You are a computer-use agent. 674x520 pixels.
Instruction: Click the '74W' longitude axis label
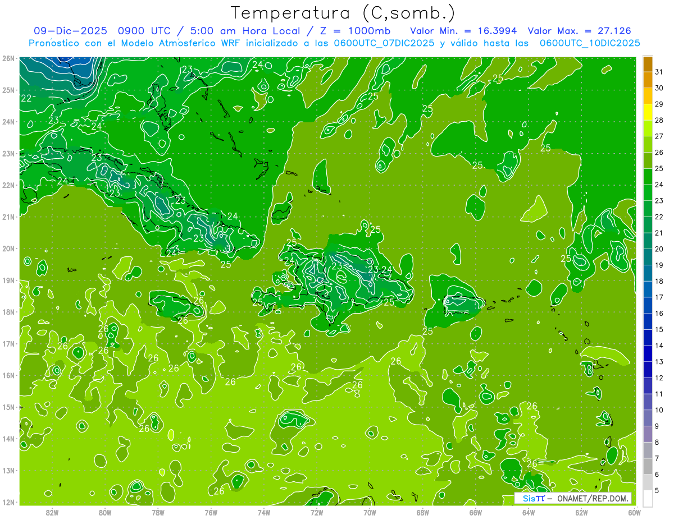point(264,512)
